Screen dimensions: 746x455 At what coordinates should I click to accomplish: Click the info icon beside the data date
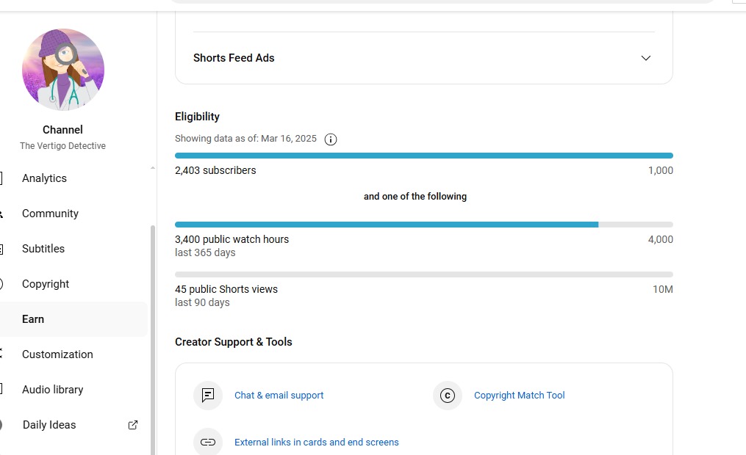coord(331,139)
